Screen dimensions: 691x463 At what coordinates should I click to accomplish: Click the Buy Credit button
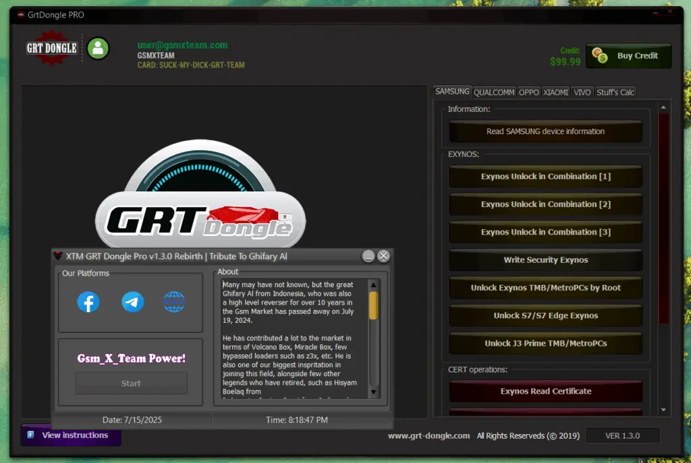(x=629, y=56)
